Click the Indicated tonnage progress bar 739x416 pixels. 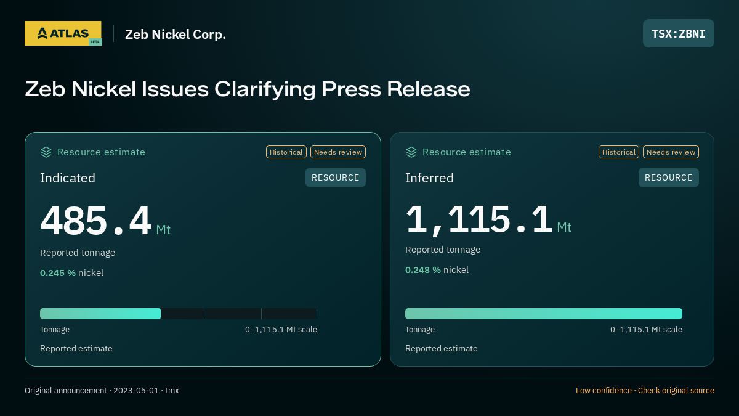coord(179,314)
